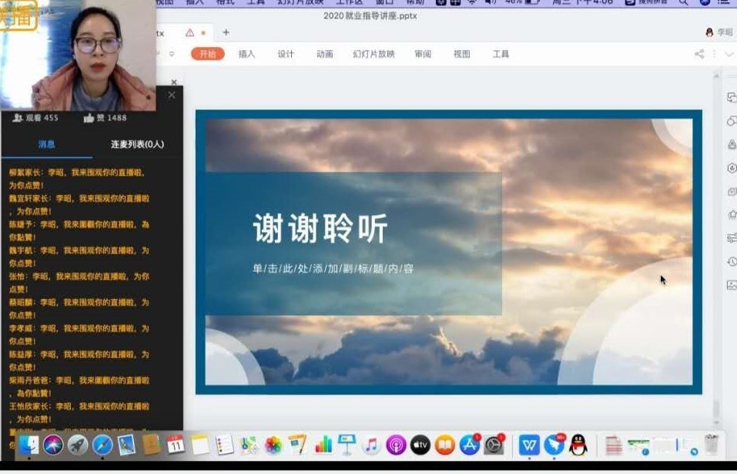Launch Safari from the dock

(102, 445)
